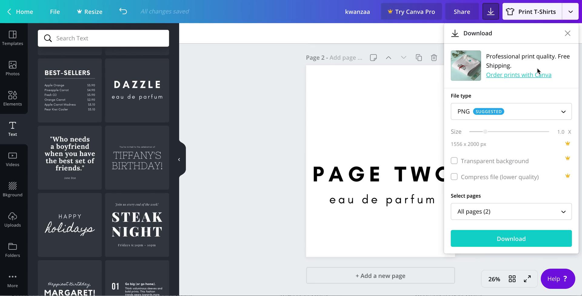Click the teal Download button

point(511,239)
